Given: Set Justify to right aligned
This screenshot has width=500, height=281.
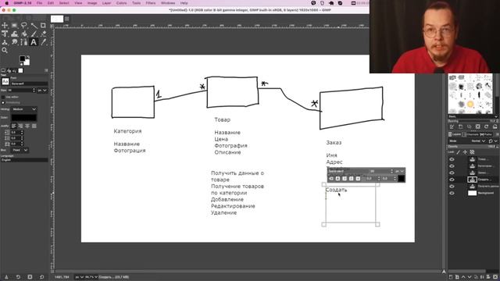Looking at the screenshot, I should [20, 126].
